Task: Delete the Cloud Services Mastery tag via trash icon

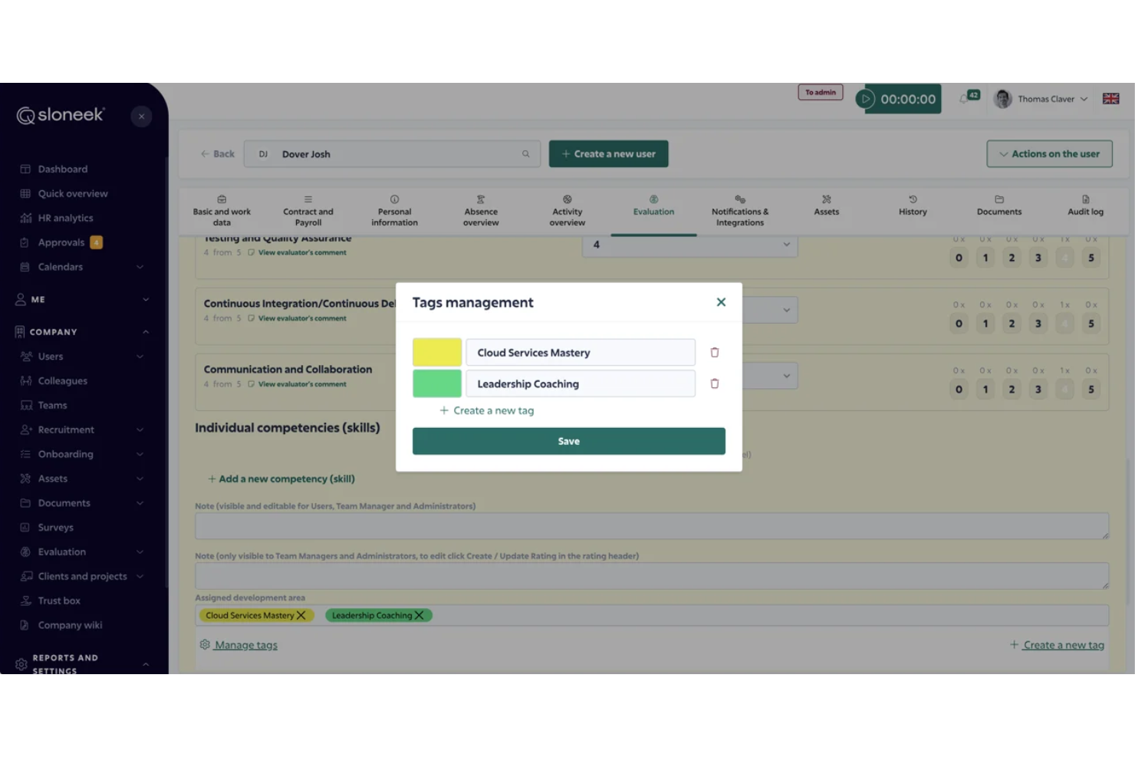Action: 714,352
